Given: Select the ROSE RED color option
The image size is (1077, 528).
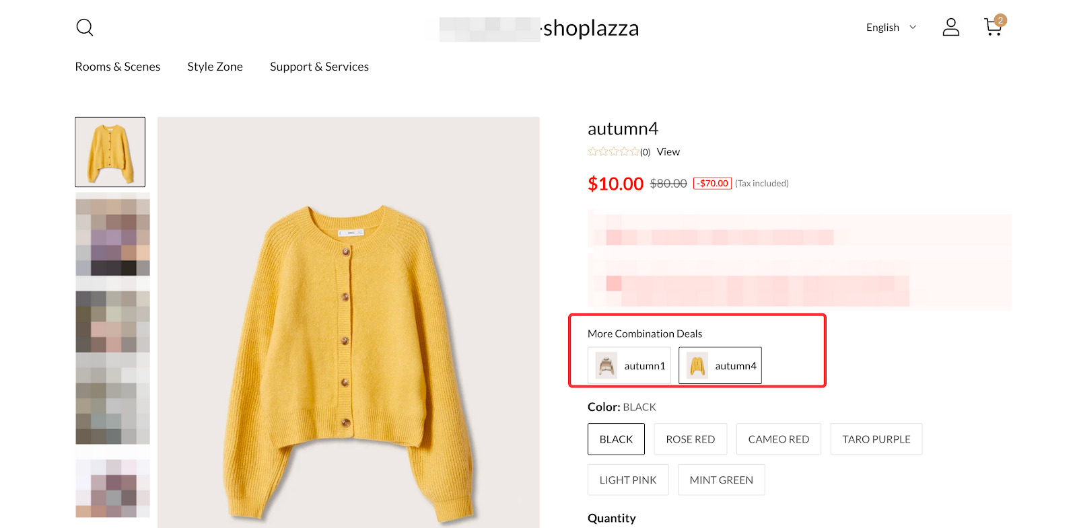Looking at the screenshot, I should [690, 439].
